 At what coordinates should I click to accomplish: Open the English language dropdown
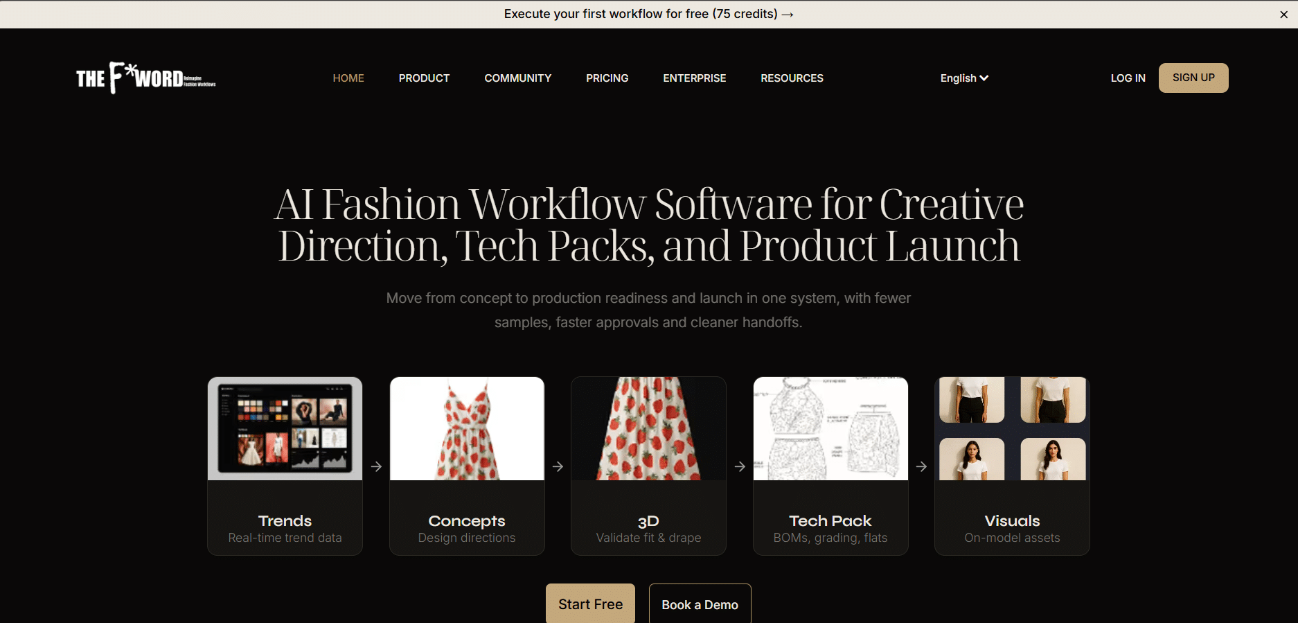pos(964,78)
